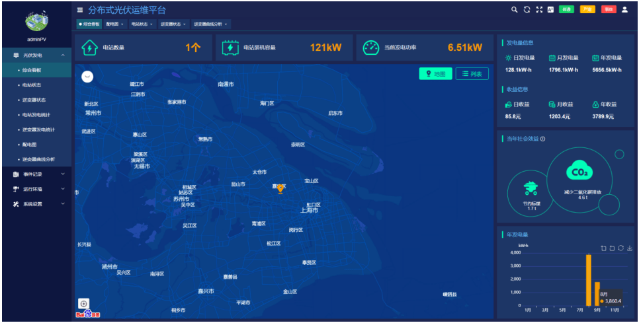Click the station marker on the map
This screenshot has height=323, width=639.
pyautogui.click(x=280, y=188)
